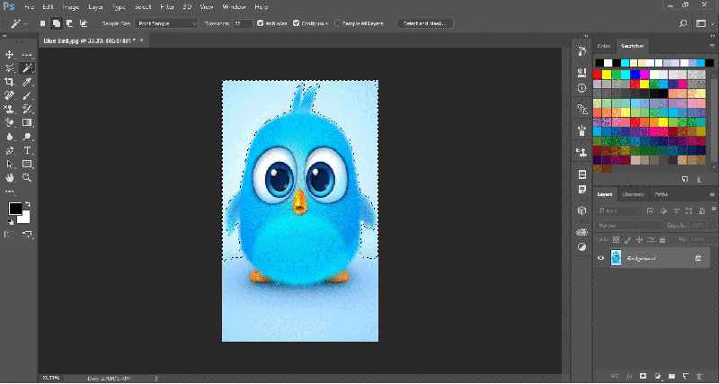
Task: Choose Intersect with selection mode
Action: pyautogui.click(x=84, y=23)
